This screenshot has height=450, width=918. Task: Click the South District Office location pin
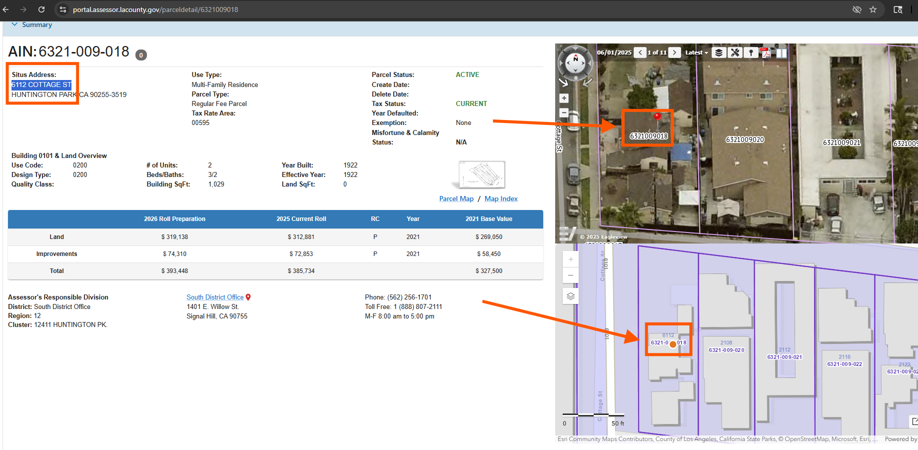coord(248,297)
